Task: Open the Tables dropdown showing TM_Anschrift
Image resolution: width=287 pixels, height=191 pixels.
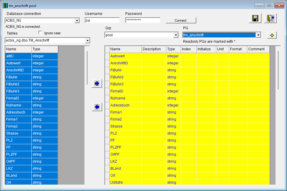Action: pos(87,40)
